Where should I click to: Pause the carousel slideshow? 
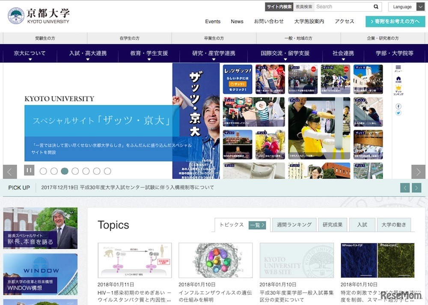tap(29, 170)
